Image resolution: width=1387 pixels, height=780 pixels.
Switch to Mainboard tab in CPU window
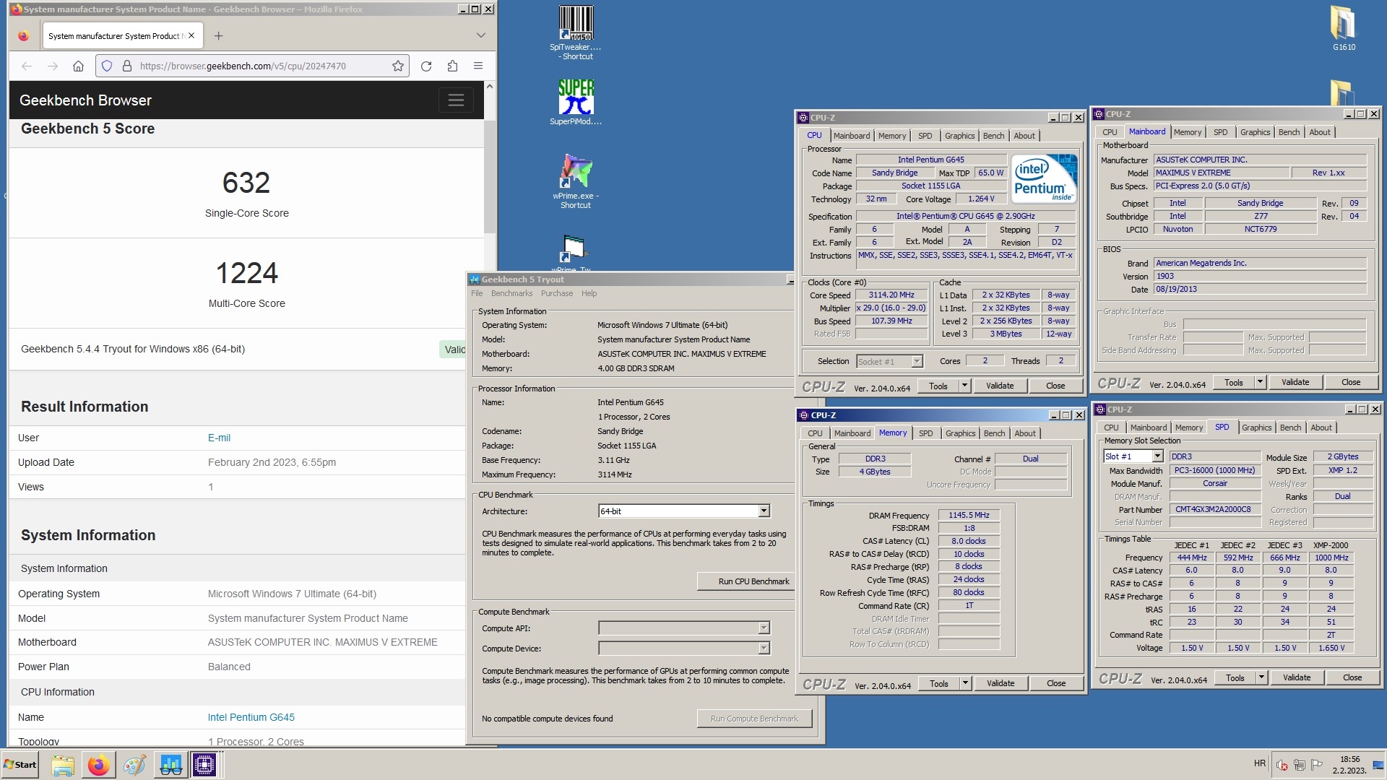point(852,136)
